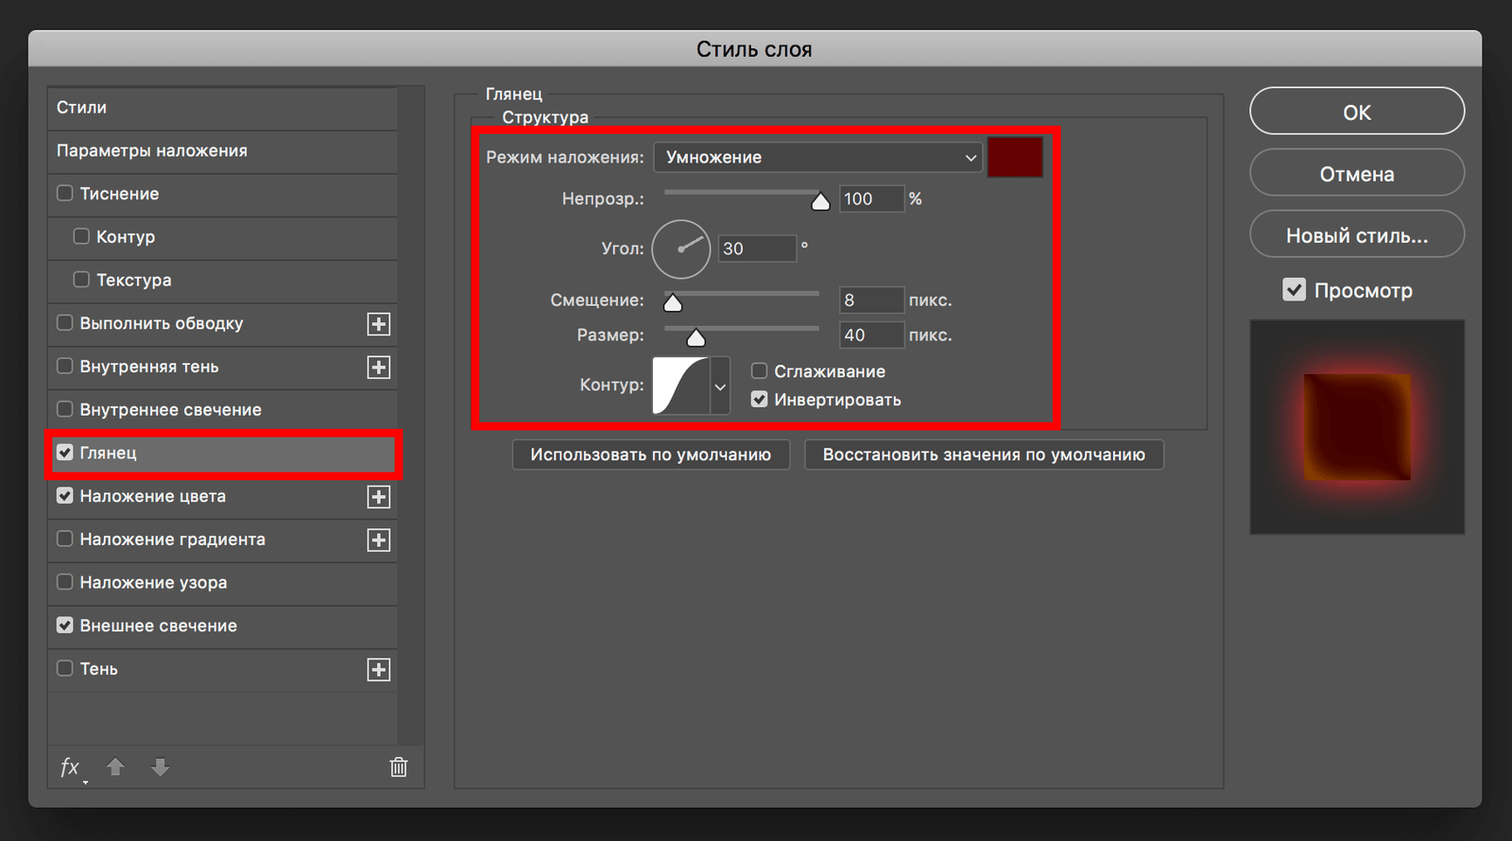The height and width of the screenshot is (841, 1512).
Task: Expand the Контур contour picker arrow
Action: click(720, 386)
